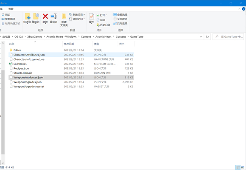246x170 pixels.
Task: Click the 'DOMAIN 文件' type cell
Action: (x=102, y=73)
